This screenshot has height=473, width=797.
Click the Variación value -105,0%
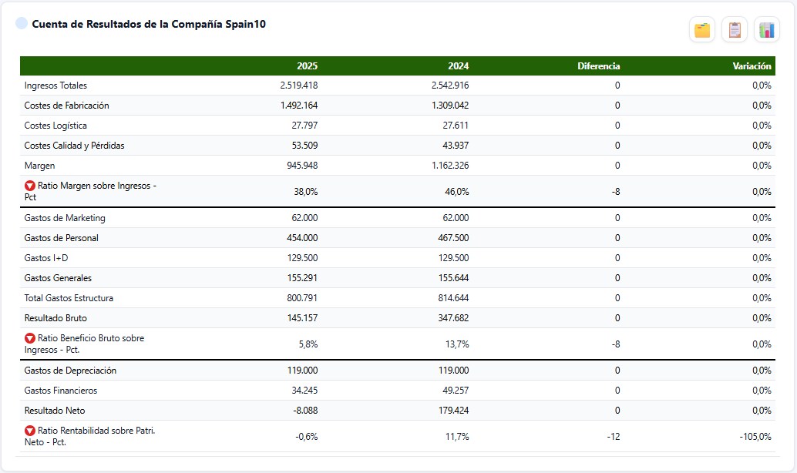[x=755, y=437]
